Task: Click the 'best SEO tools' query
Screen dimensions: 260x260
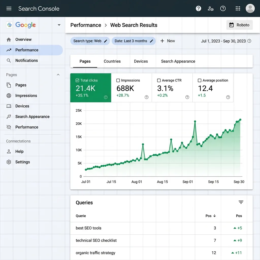Action: pos(89,228)
